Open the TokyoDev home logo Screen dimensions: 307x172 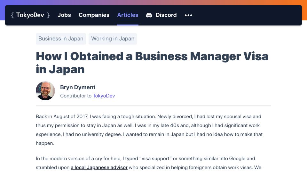(x=30, y=15)
